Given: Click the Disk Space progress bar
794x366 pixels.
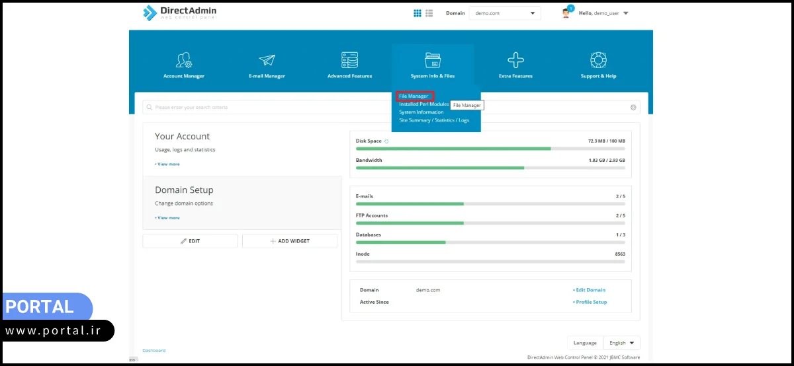Looking at the screenshot, I should click(490, 149).
